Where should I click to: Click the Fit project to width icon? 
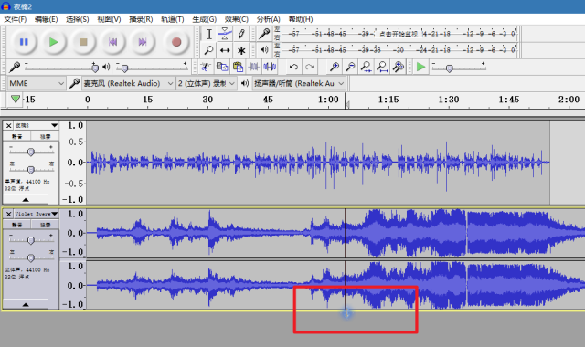coord(382,67)
